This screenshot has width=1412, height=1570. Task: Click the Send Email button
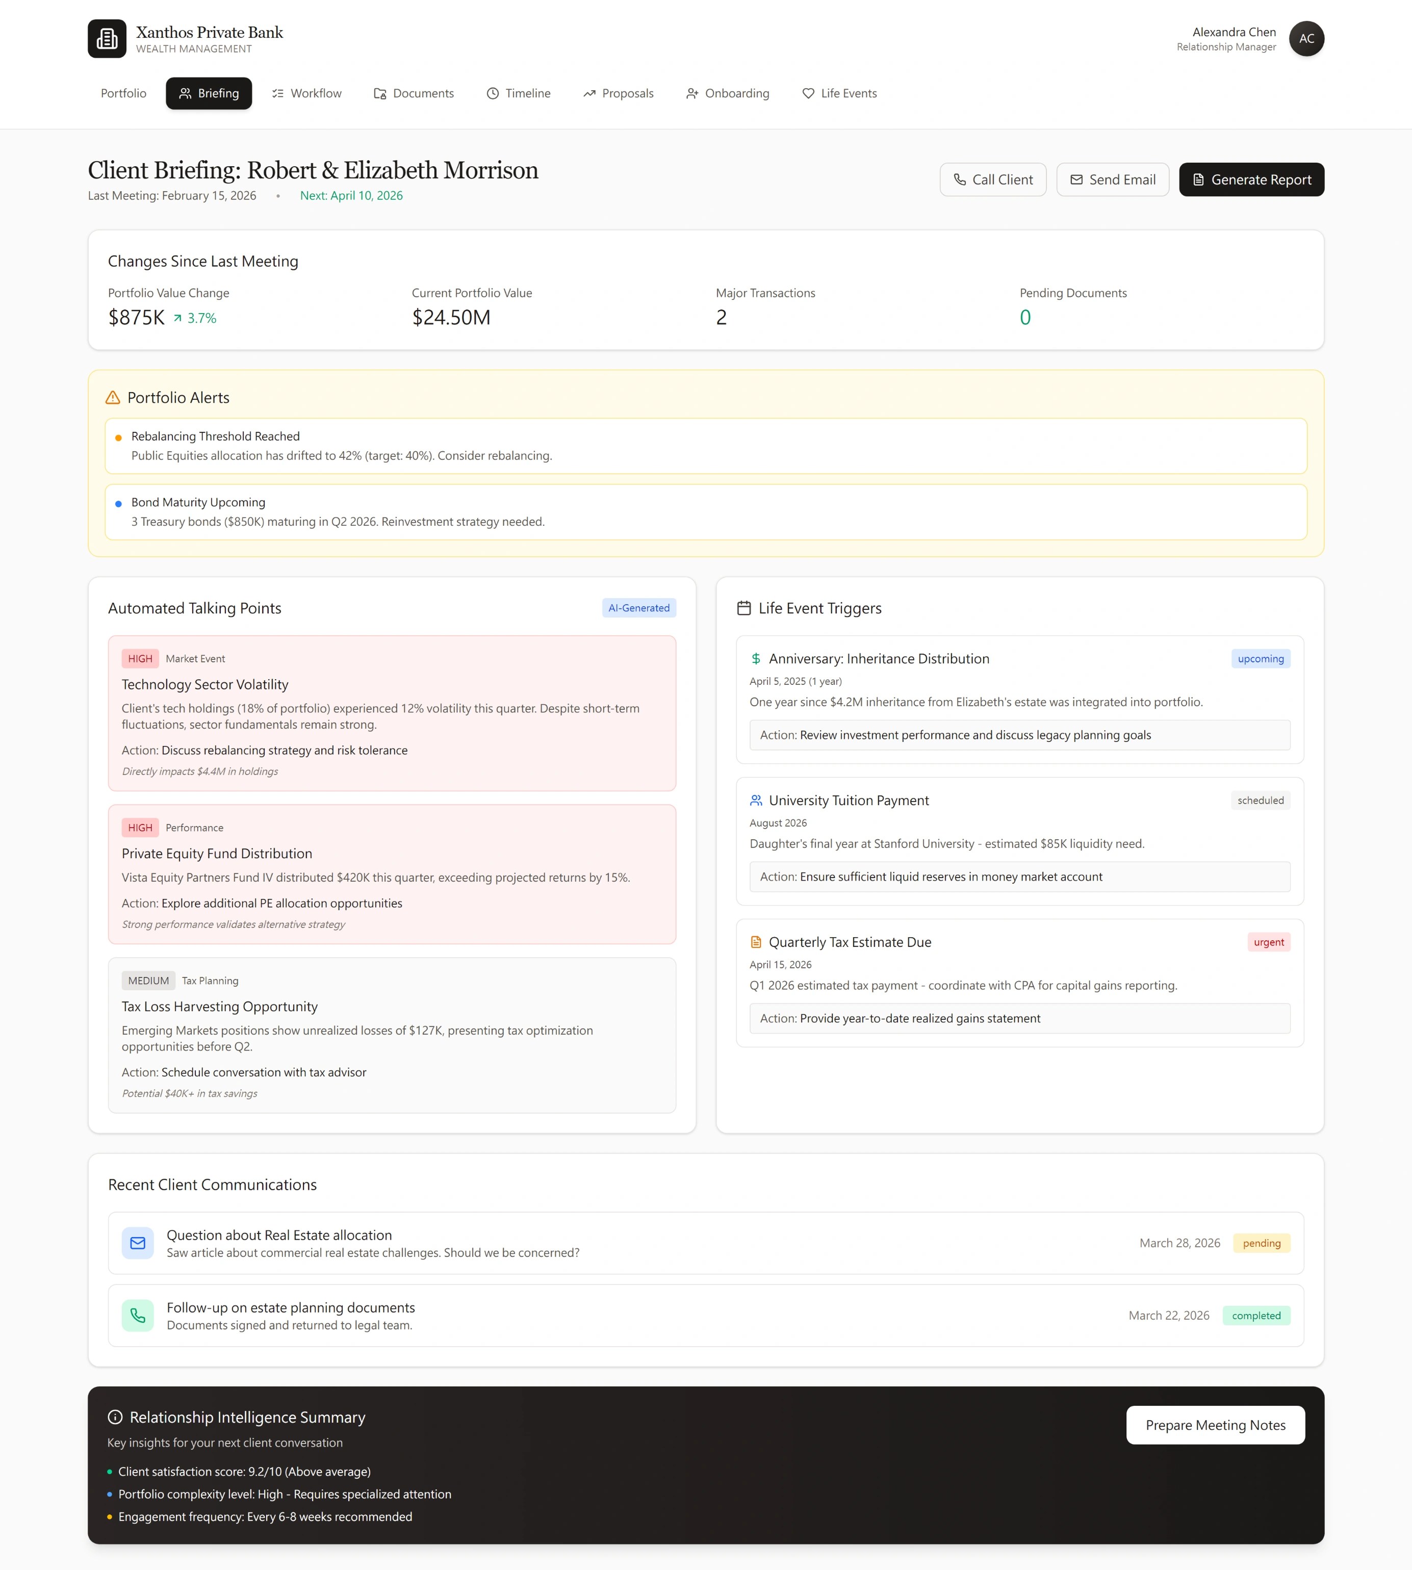(1112, 179)
